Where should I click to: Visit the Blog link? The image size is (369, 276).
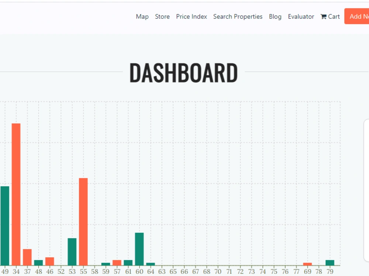(x=275, y=17)
